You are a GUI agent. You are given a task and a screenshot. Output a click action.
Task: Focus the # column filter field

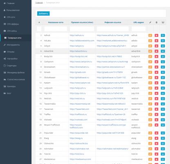click(39, 29)
